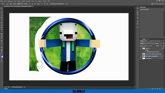This screenshot has height=93, width=165.
Task: Select the Type tool
Action: [x=2, y=43]
